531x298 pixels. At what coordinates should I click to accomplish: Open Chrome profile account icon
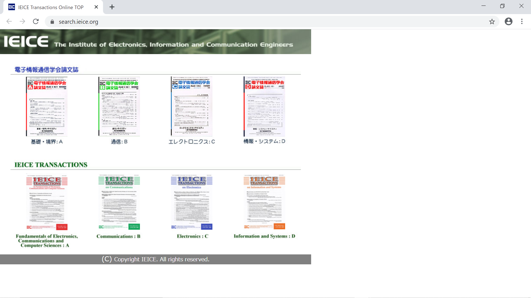point(508,22)
